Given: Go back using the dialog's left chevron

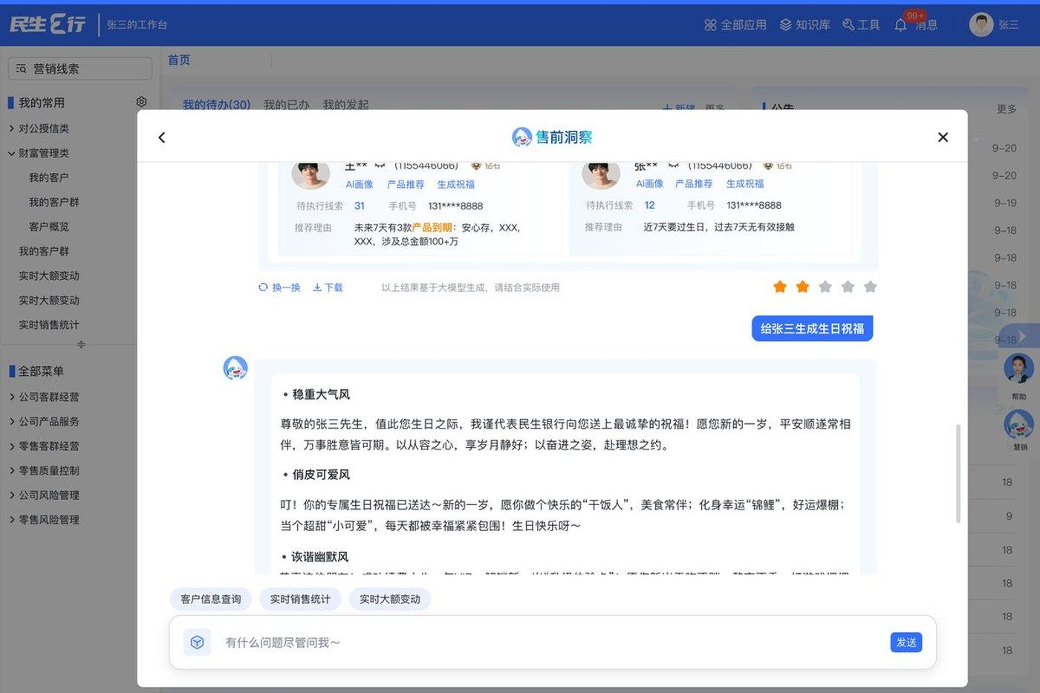Looking at the screenshot, I should 162,137.
